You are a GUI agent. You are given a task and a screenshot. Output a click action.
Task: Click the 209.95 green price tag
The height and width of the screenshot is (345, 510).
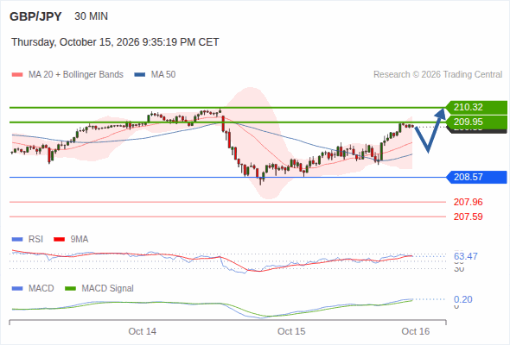pos(475,122)
